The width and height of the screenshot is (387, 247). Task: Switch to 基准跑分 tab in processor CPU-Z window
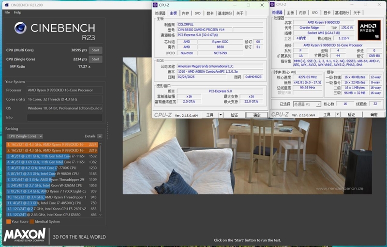pyautogui.click(x=342, y=13)
